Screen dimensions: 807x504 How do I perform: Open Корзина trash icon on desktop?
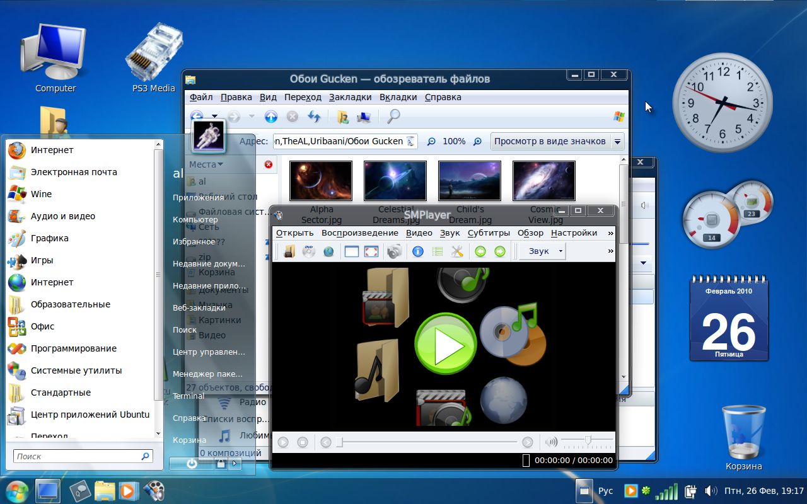(x=744, y=438)
